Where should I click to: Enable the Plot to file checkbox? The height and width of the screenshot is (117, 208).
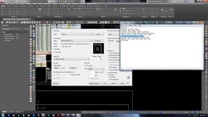(55, 52)
